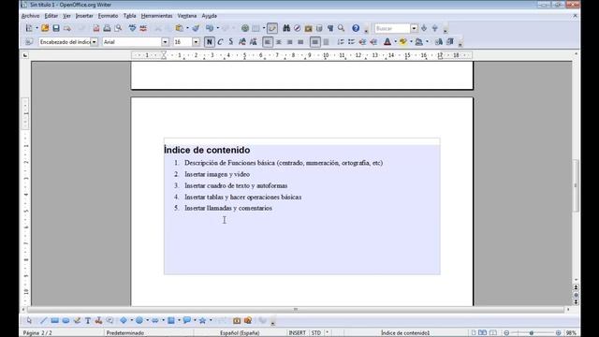
Task: Click inside the Buscar search field
Action: [x=392, y=28]
